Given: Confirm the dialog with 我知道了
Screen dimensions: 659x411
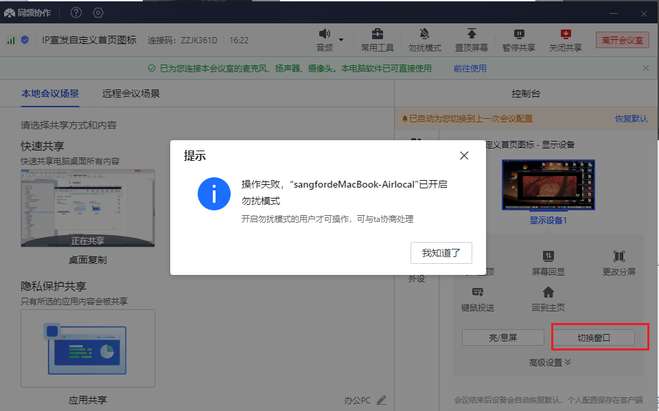Looking at the screenshot, I should click(x=441, y=253).
